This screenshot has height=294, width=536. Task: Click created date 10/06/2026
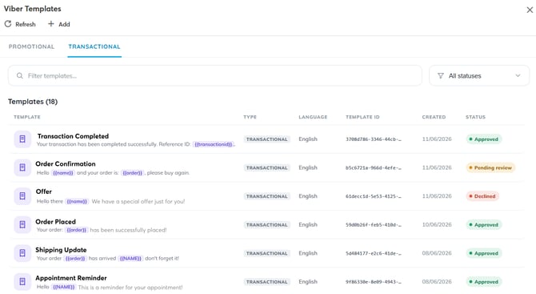437,224
